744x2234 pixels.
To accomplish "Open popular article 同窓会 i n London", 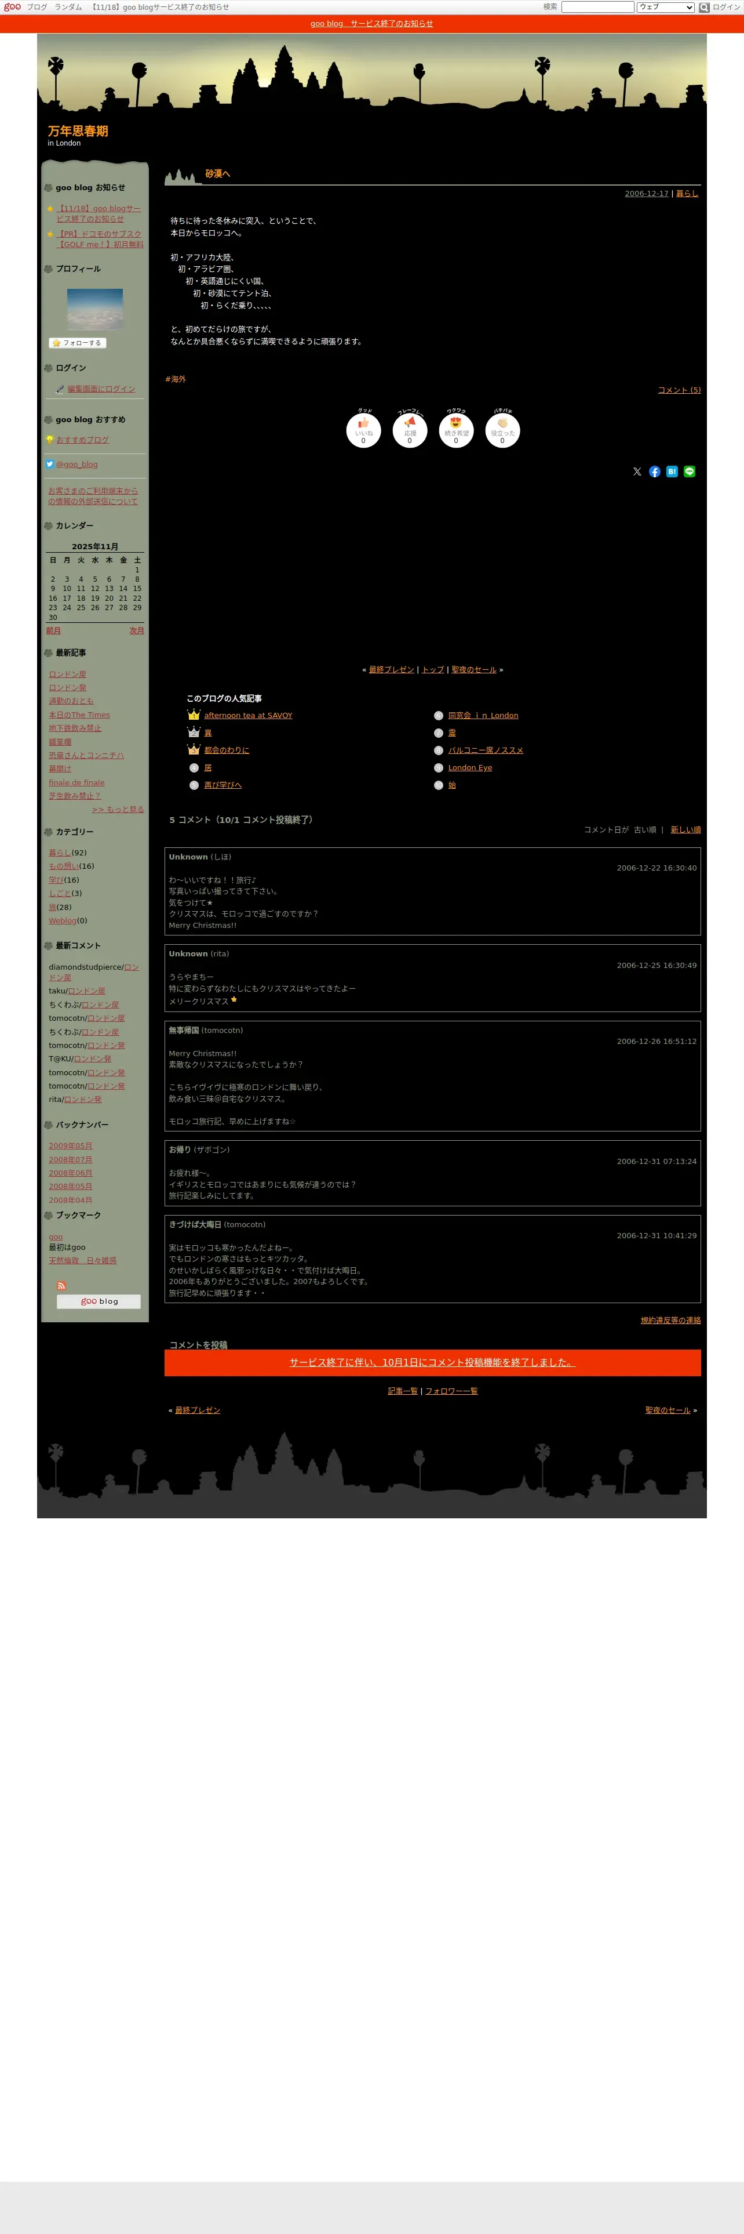I will click(483, 716).
